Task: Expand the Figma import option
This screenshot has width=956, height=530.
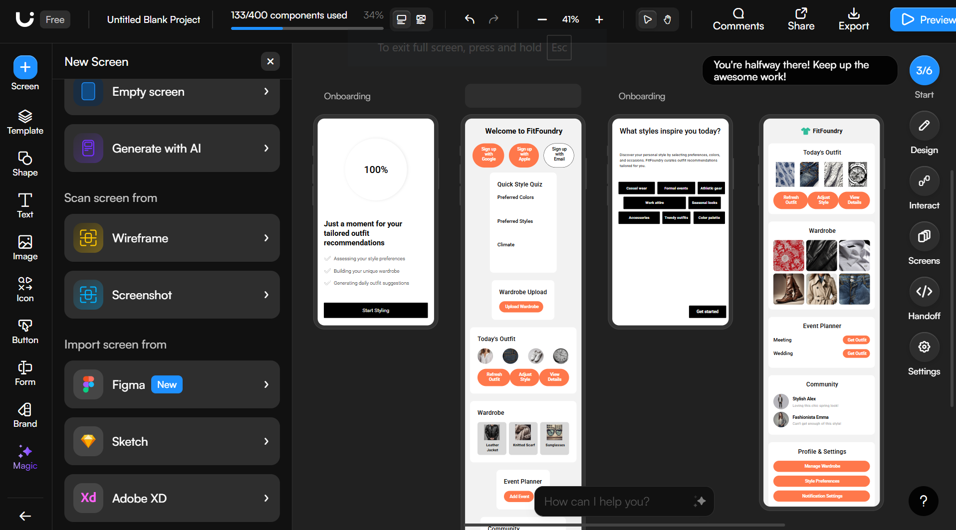Action: (172, 384)
